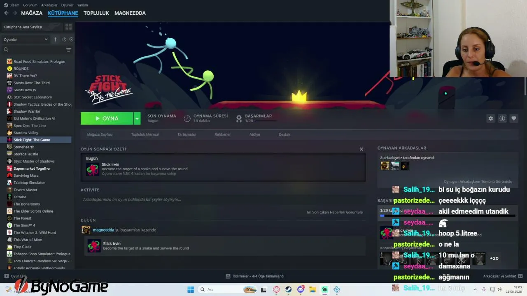Go to the MAĞAZA tab
The width and height of the screenshot is (527, 296).
pos(32,13)
